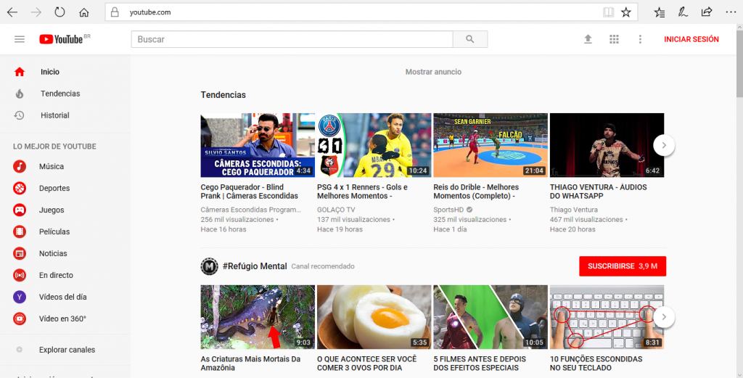Go to Música in sidebar
Image resolution: width=743 pixels, height=378 pixels.
point(51,166)
